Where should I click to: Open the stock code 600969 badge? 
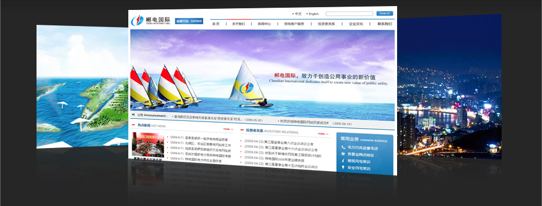[189, 21]
